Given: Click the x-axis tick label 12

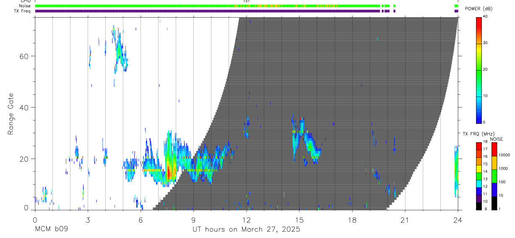Looking at the screenshot, I should (x=246, y=220).
